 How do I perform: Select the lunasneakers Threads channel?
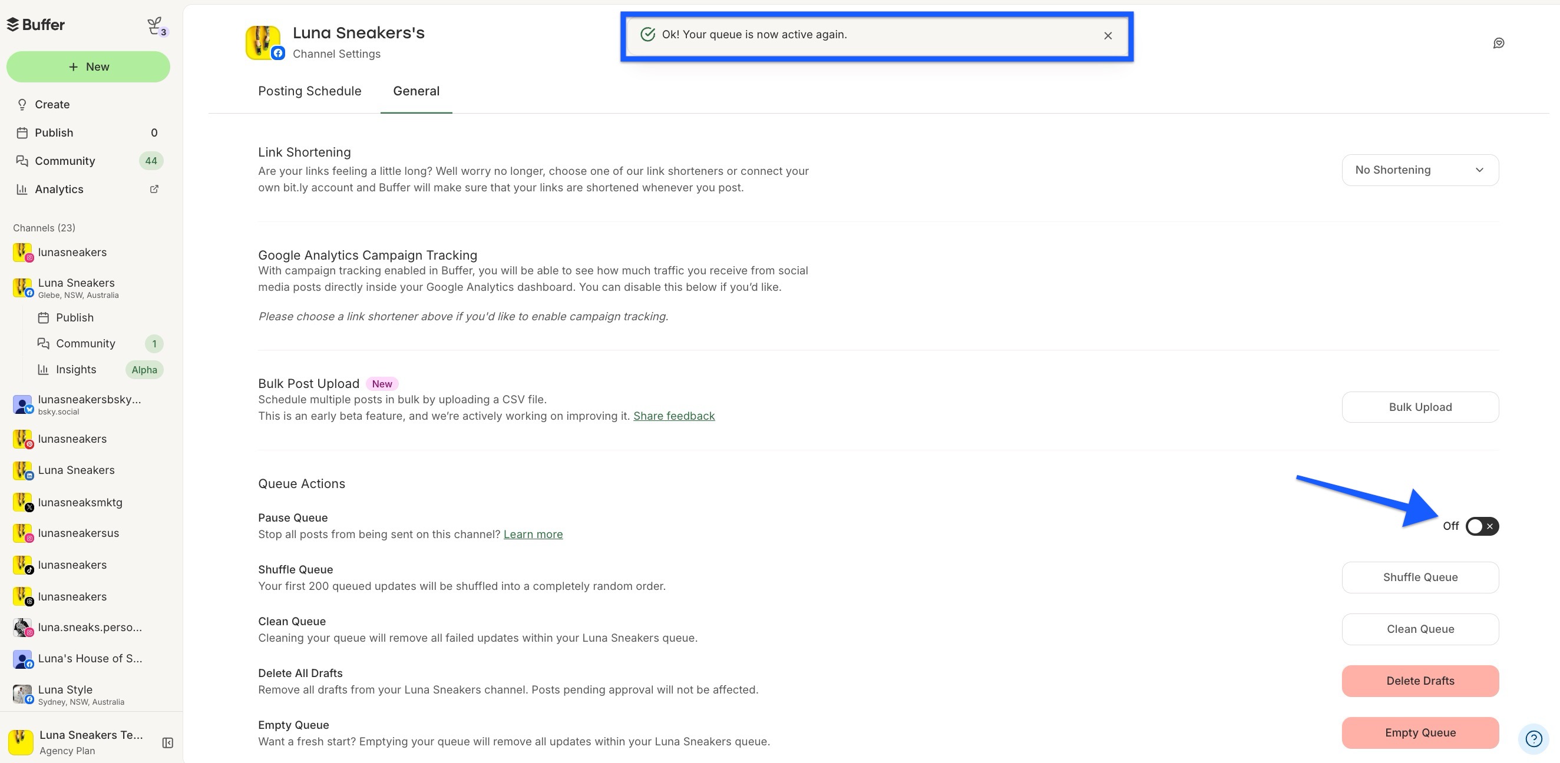click(x=88, y=596)
